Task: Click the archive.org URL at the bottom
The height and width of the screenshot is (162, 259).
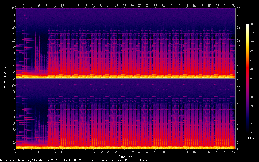Action: point(74,160)
